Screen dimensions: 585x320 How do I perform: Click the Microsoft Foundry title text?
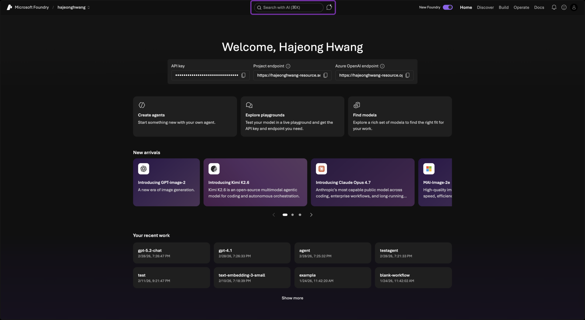click(32, 7)
